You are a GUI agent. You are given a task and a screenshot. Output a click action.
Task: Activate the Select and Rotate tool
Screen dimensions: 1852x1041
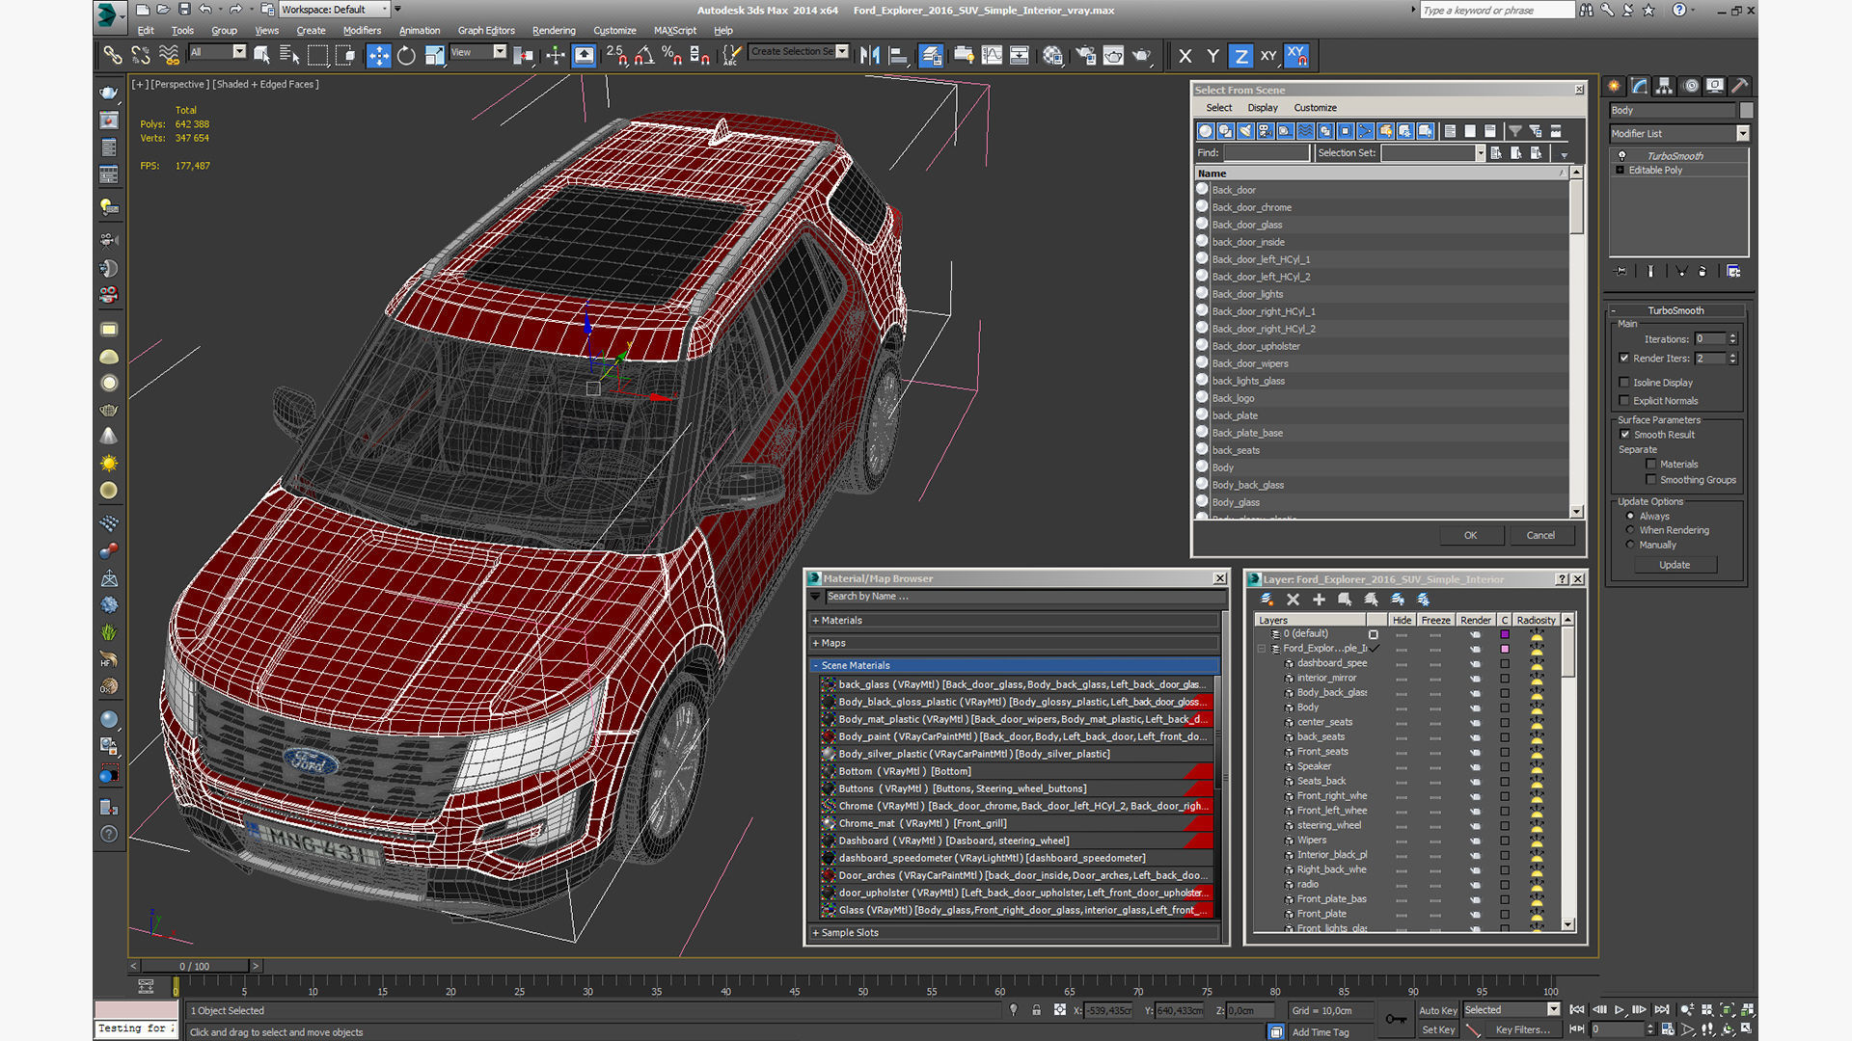tap(406, 55)
